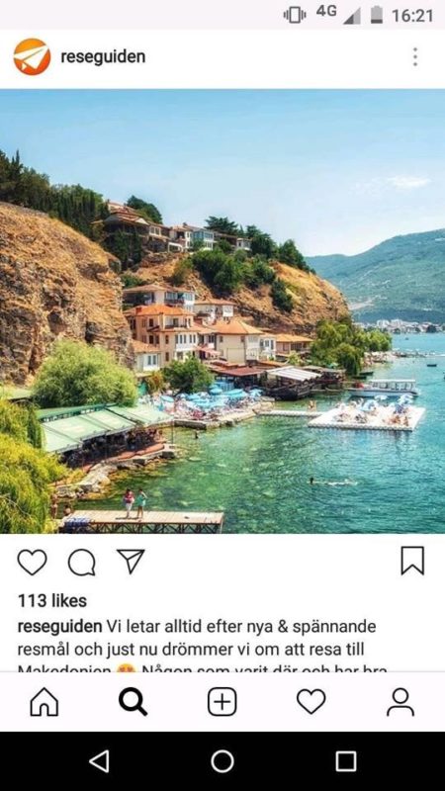Open the Search and explore tab
This screenshot has width=445, height=791.
point(133,702)
